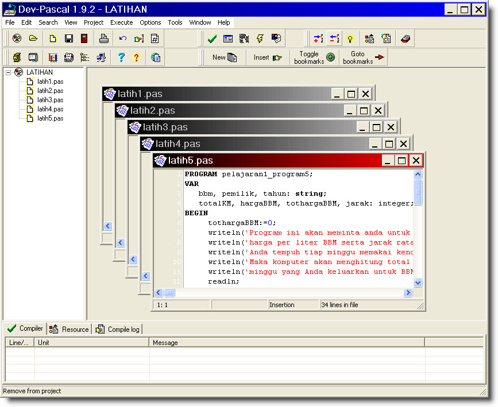Click the red-blue bar chart icon
498x407 pixels.
[x=53, y=57]
